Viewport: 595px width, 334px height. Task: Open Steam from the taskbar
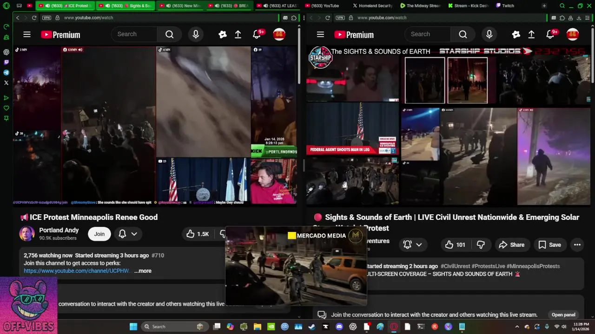tap(311, 327)
